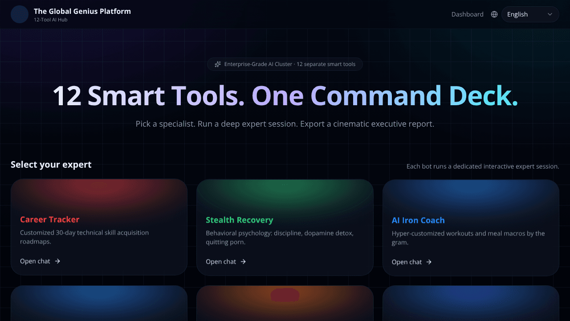Click the Select your expert heading

click(51, 165)
